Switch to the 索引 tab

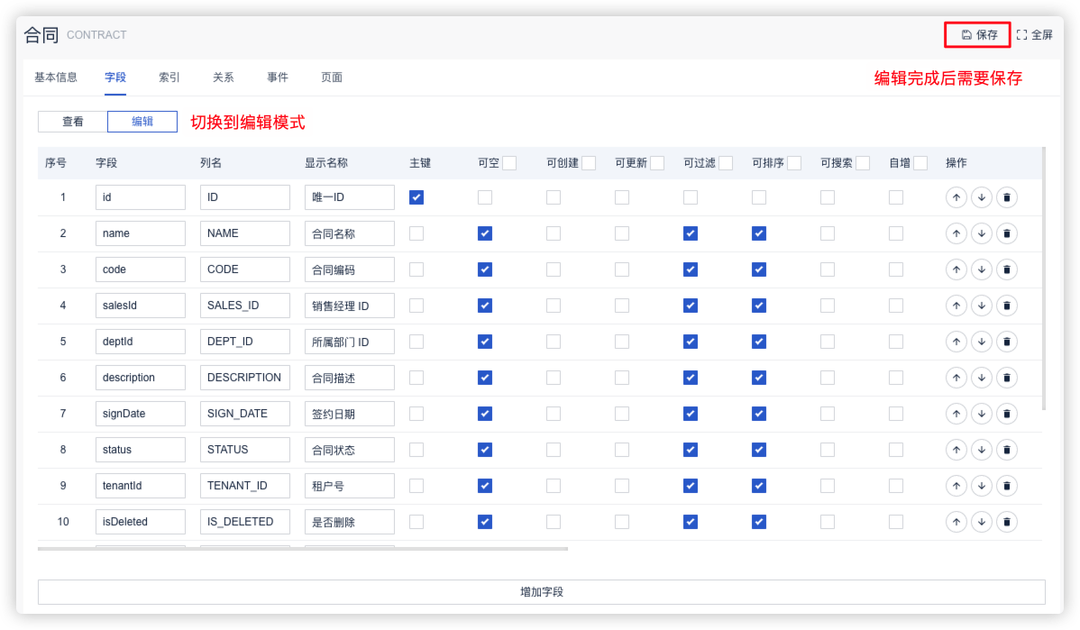(x=169, y=78)
